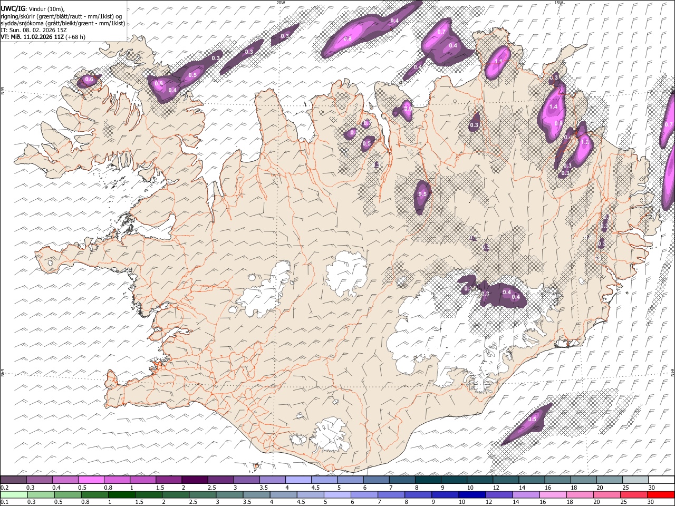Click the '1.4' snowfall value on the map
The height and width of the screenshot is (506, 675).
(x=553, y=107)
